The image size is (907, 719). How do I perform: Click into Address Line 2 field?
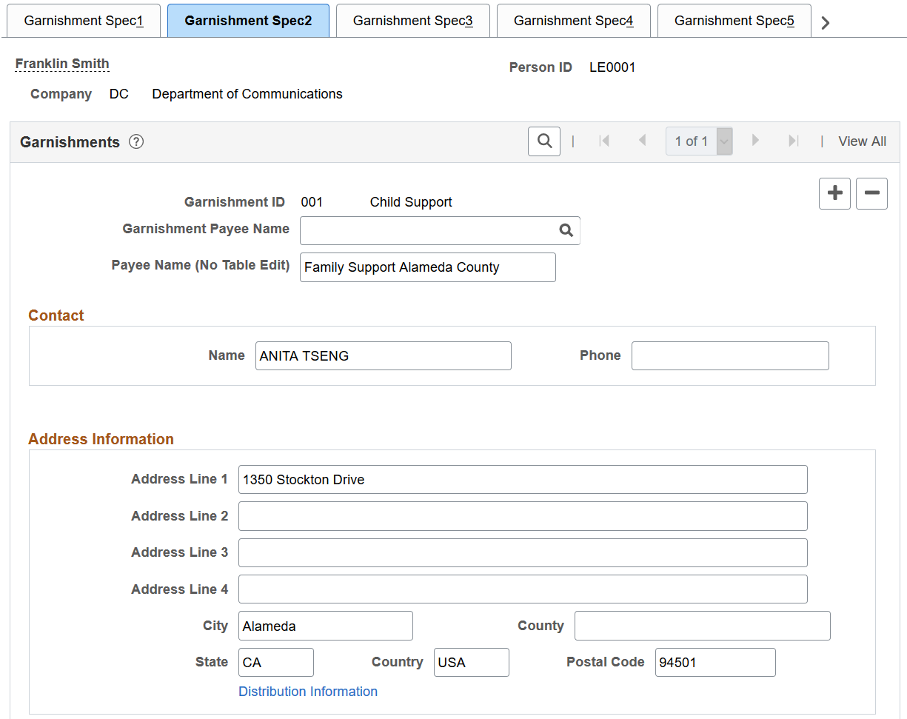pos(523,516)
